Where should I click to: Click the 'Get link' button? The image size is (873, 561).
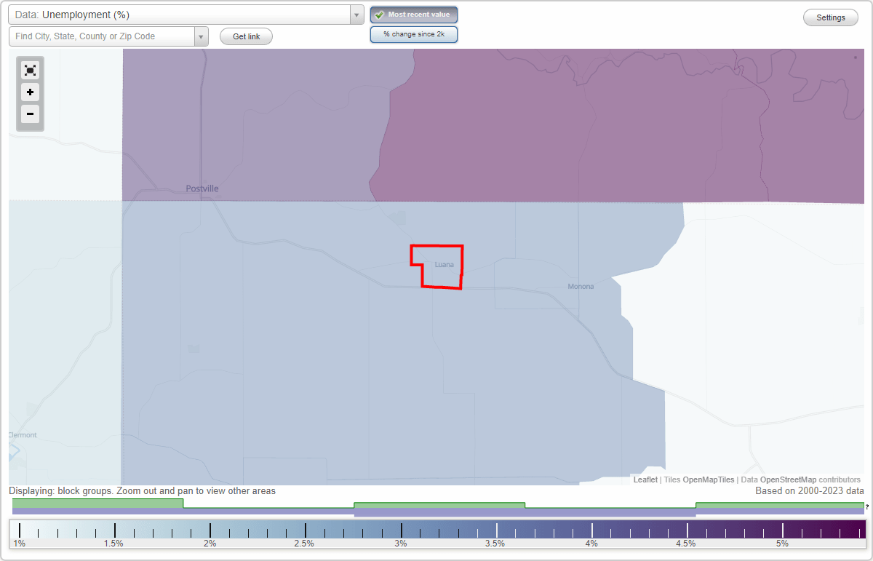click(x=246, y=36)
